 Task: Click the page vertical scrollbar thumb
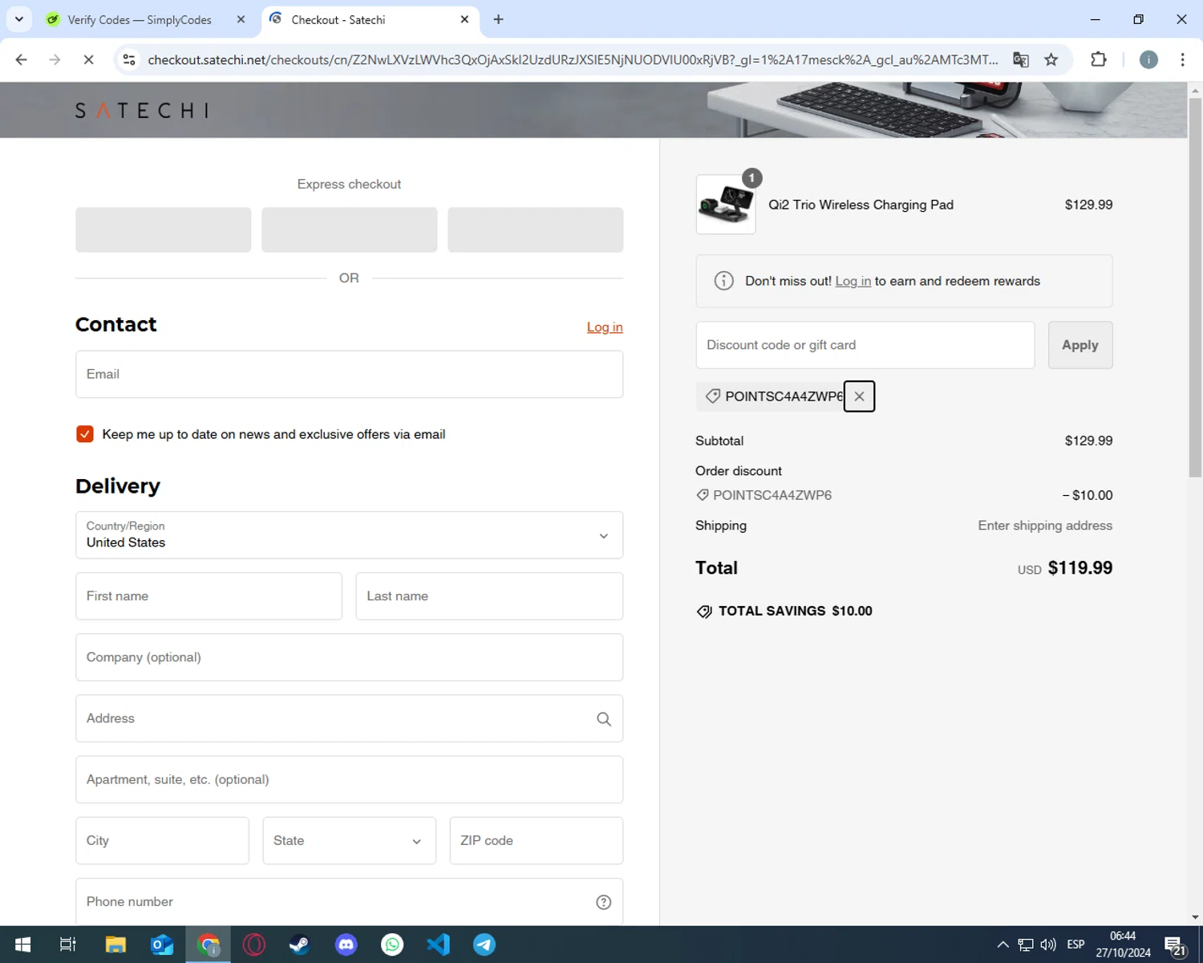(x=1195, y=287)
